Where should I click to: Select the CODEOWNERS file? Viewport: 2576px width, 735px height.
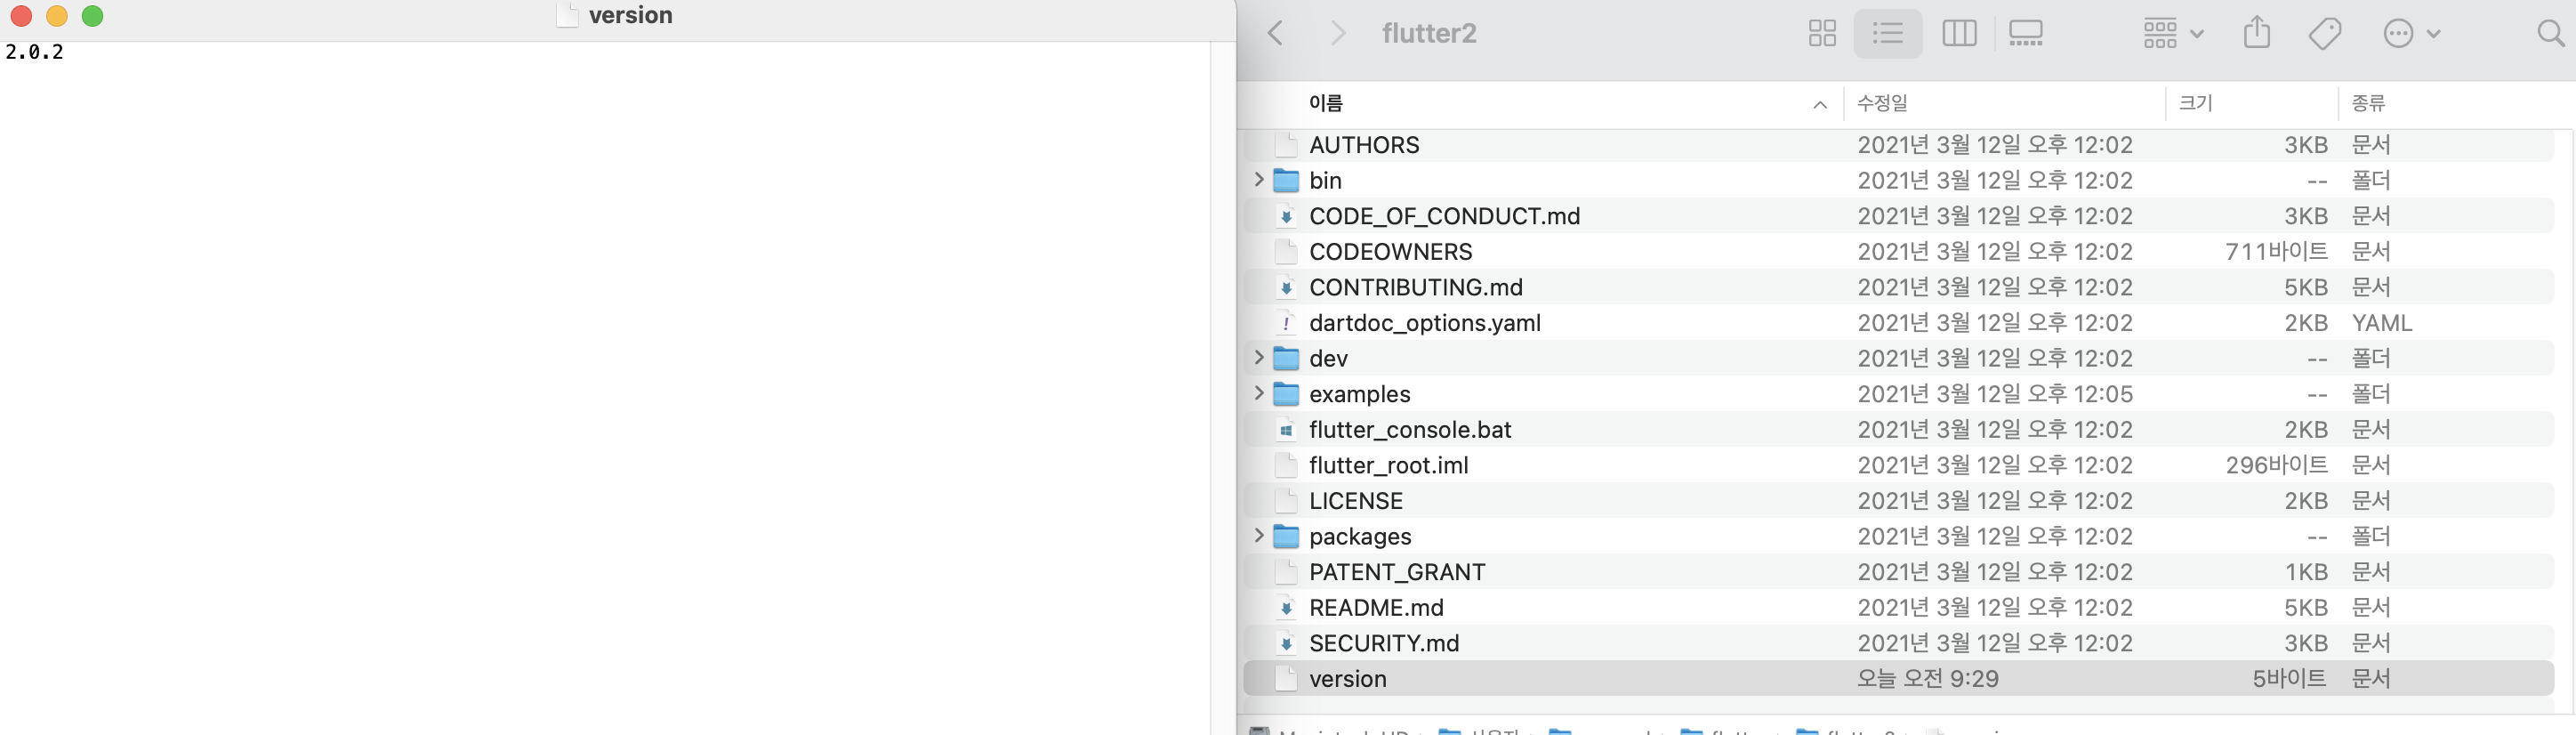1898,251
